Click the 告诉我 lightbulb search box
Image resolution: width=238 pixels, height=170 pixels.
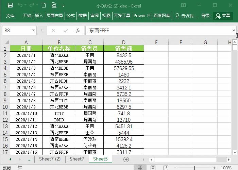[186, 16]
